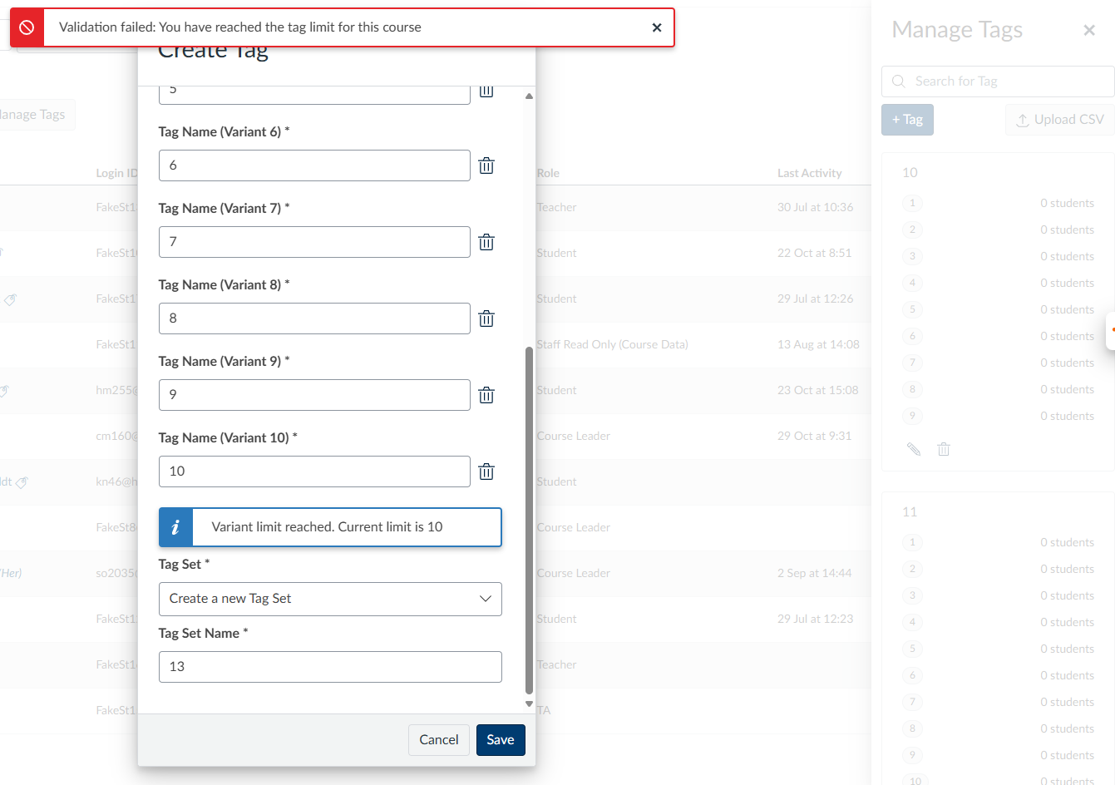Viewport: 1115px width, 785px height.
Task: Select variant 5 in tag set 10
Action: (x=912, y=309)
